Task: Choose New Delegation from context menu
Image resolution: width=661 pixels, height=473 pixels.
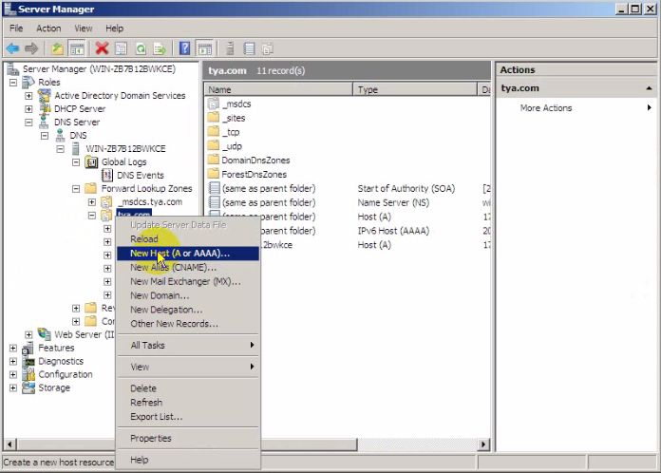Action: 188,310
